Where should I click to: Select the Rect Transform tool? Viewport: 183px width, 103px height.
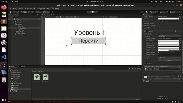point(25,12)
